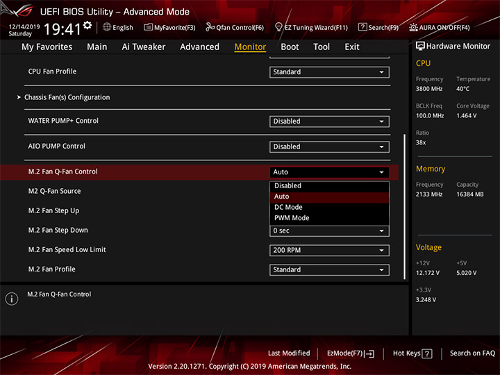Image resolution: width=500 pixels, height=375 pixels.
Task: Open the AIO PUMP Control dropdown
Action: (329, 147)
